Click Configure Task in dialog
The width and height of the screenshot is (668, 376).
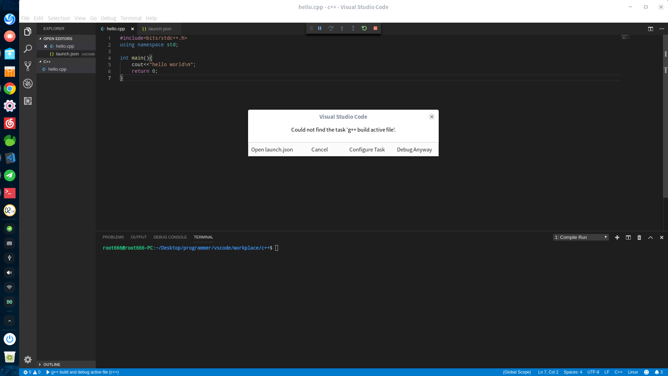367,149
